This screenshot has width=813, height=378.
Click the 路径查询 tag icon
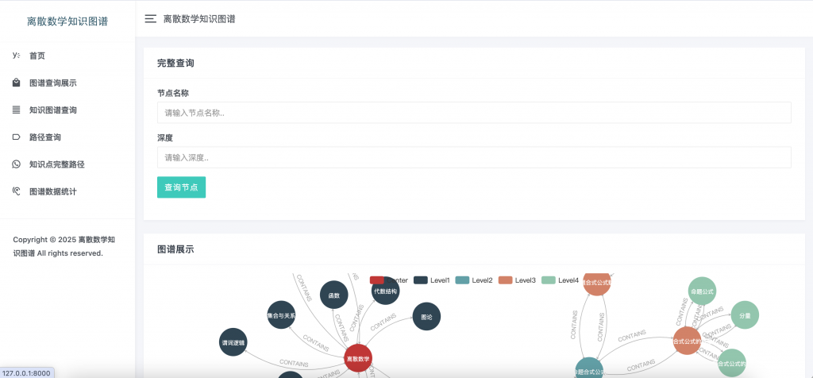[16, 137]
